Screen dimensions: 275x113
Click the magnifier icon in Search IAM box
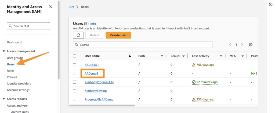(x=10, y=26)
